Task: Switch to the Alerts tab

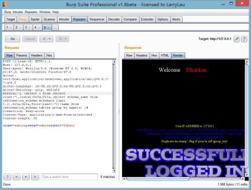Action: tap(176, 20)
